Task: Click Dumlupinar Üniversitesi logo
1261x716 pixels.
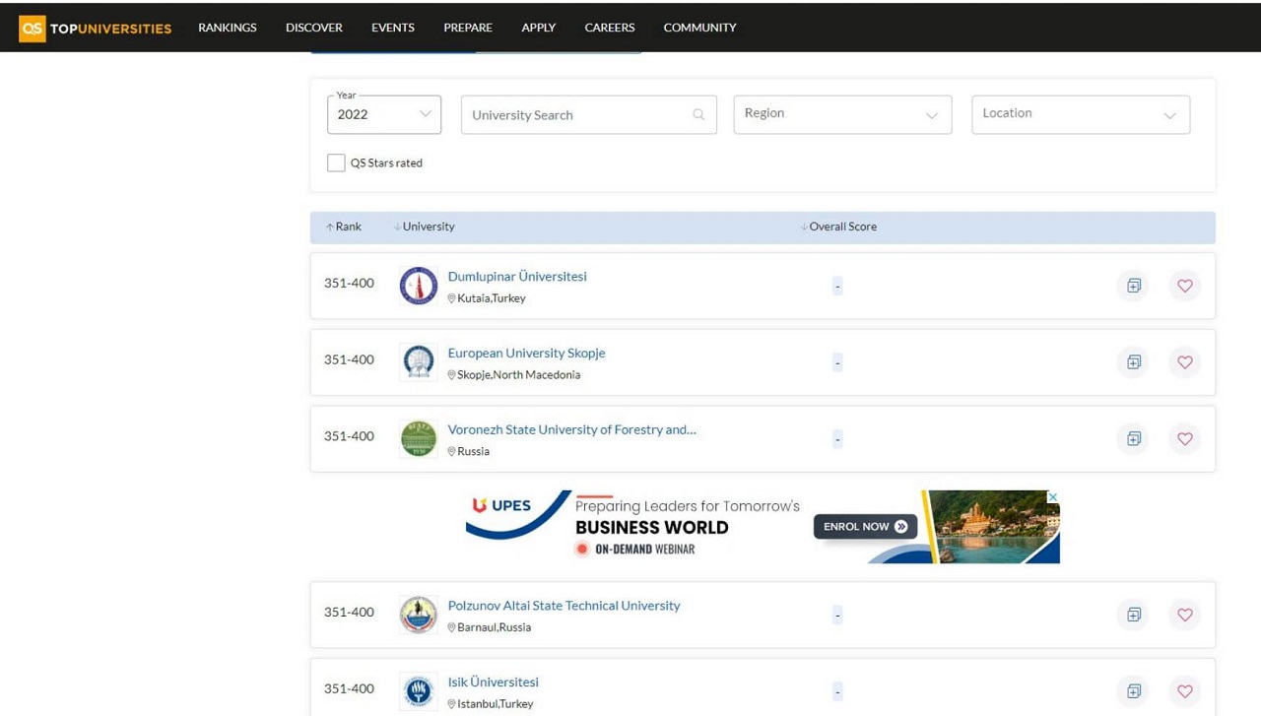Action: [419, 286]
